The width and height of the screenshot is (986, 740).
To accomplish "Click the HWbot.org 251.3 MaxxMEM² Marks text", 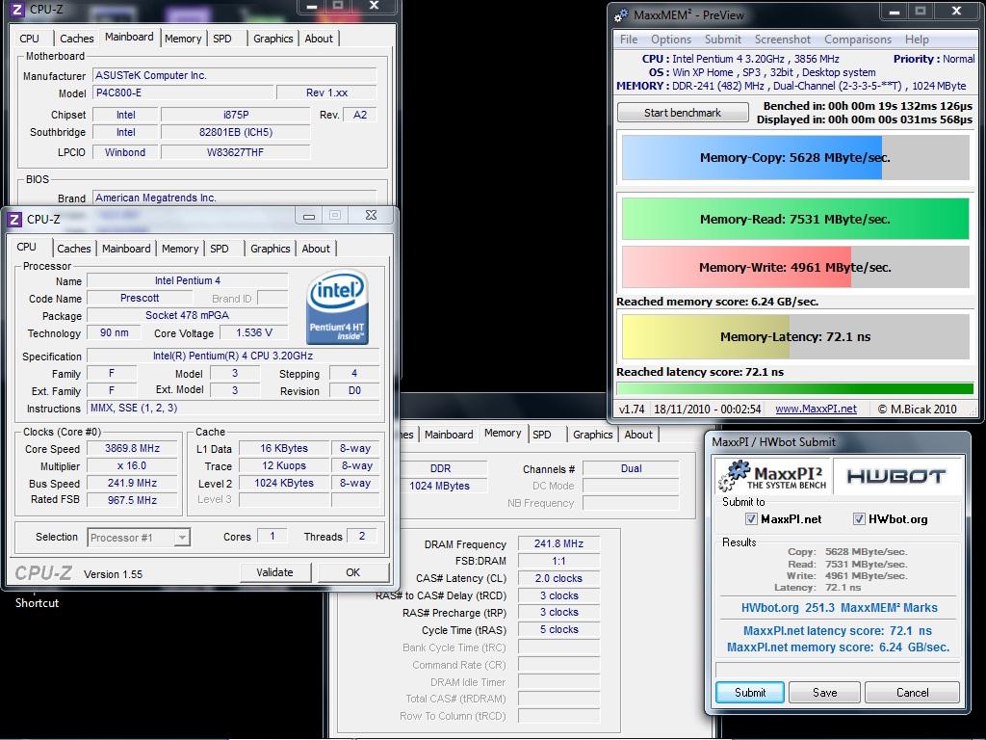I will [839, 608].
